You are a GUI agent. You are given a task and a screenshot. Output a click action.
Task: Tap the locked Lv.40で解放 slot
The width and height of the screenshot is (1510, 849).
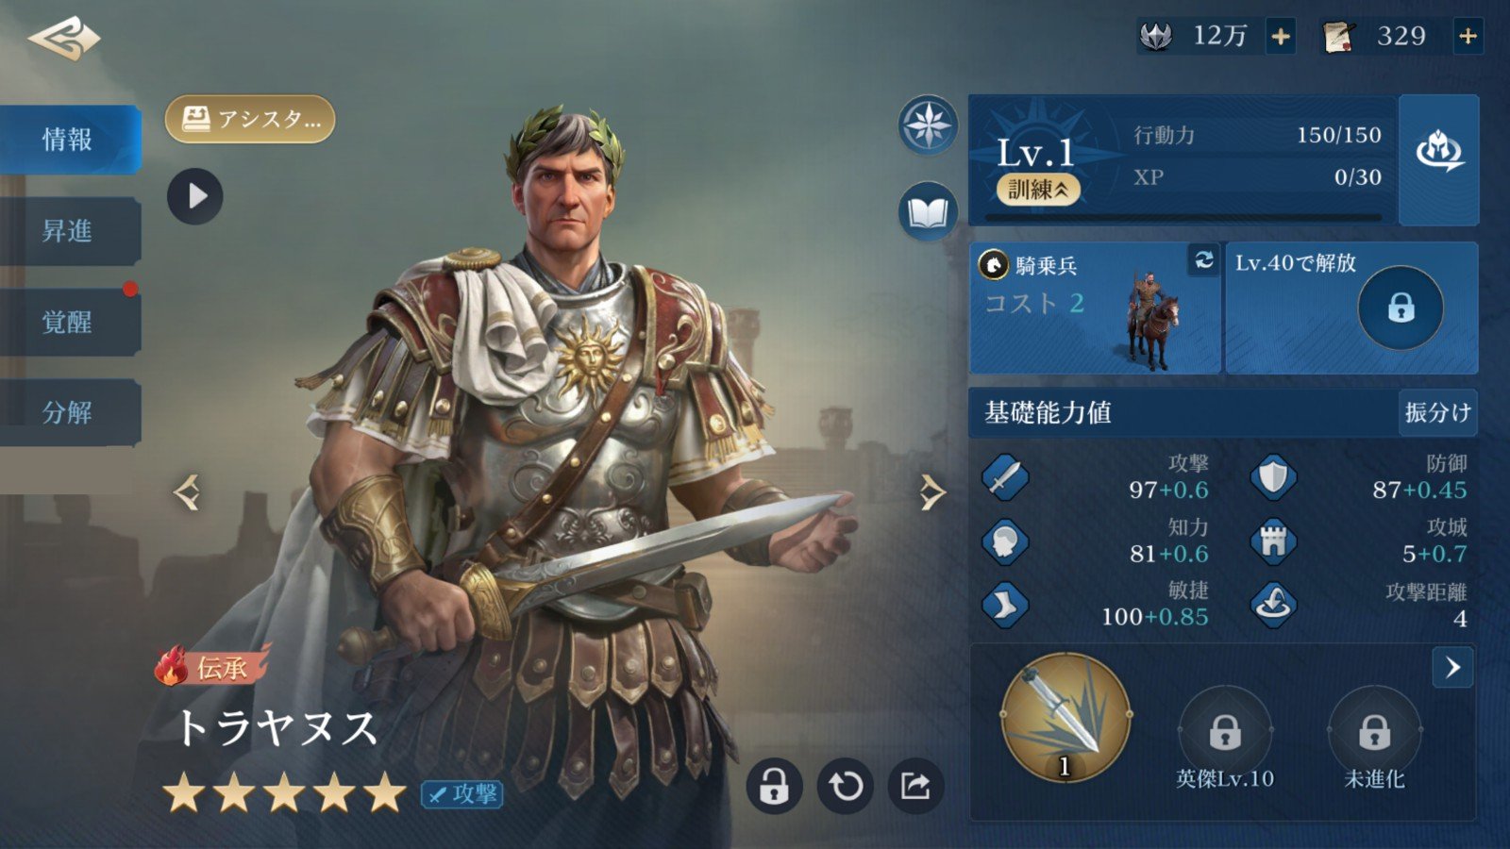click(1351, 308)
